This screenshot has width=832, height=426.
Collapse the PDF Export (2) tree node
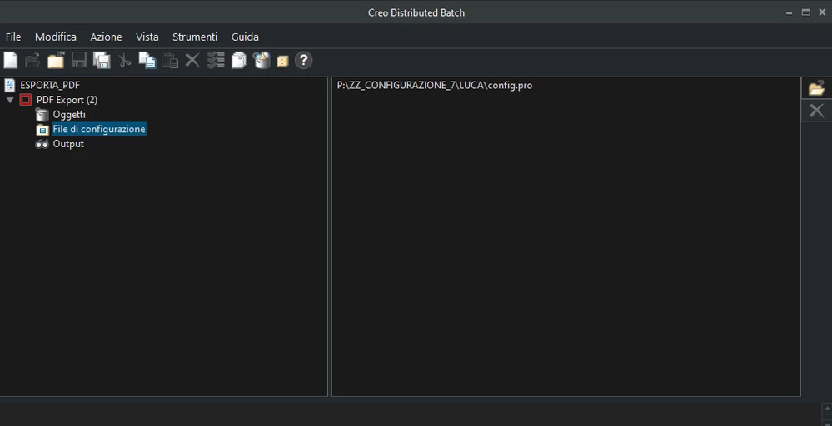click(10, 100)
